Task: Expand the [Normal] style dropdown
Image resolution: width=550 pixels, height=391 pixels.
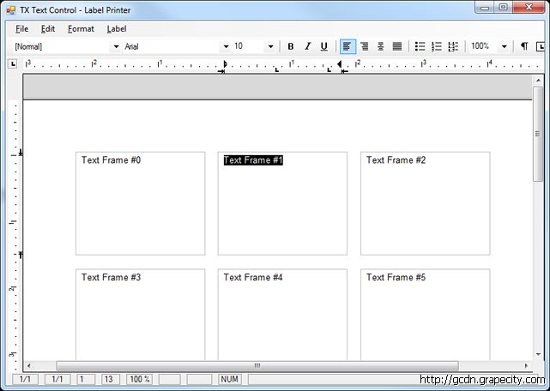Action: click(116, 46)
